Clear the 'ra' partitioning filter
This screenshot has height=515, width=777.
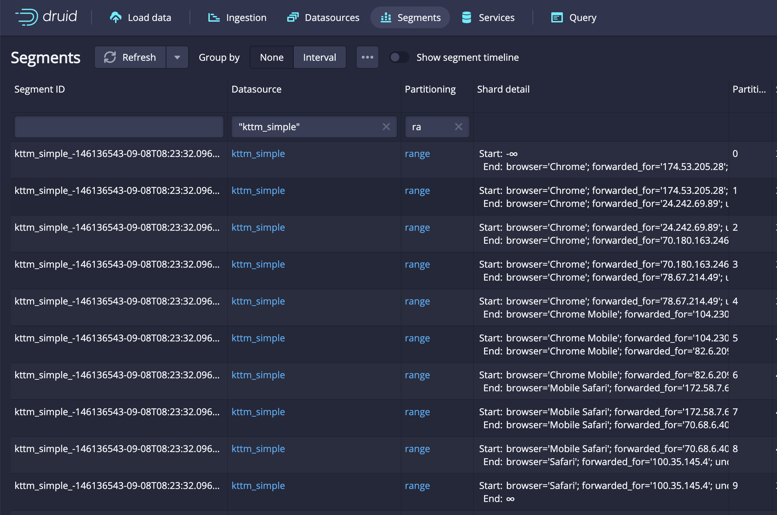458,127
